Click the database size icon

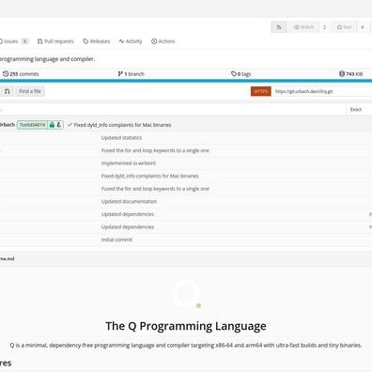pos(342,74)
